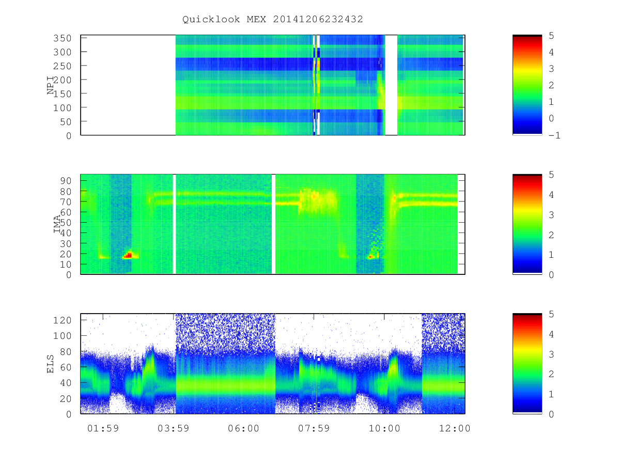Screen dimensions: 620x465
Task: Select the 06:00 time tick label
Action: coord(243,428)
